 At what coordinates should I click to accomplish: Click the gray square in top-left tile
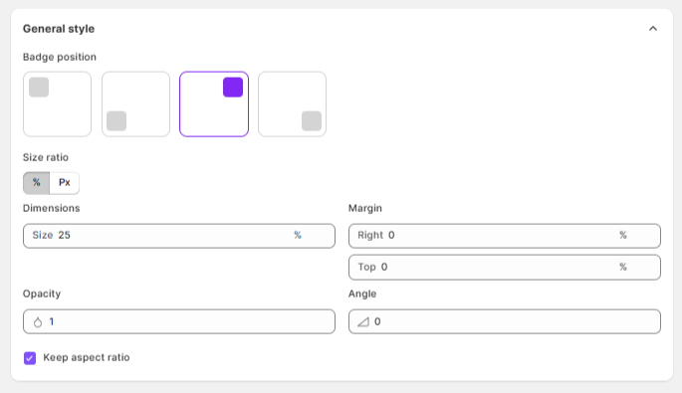(39, 88)
